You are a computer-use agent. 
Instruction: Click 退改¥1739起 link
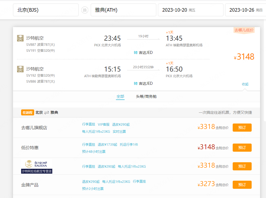tap(107, 145)
